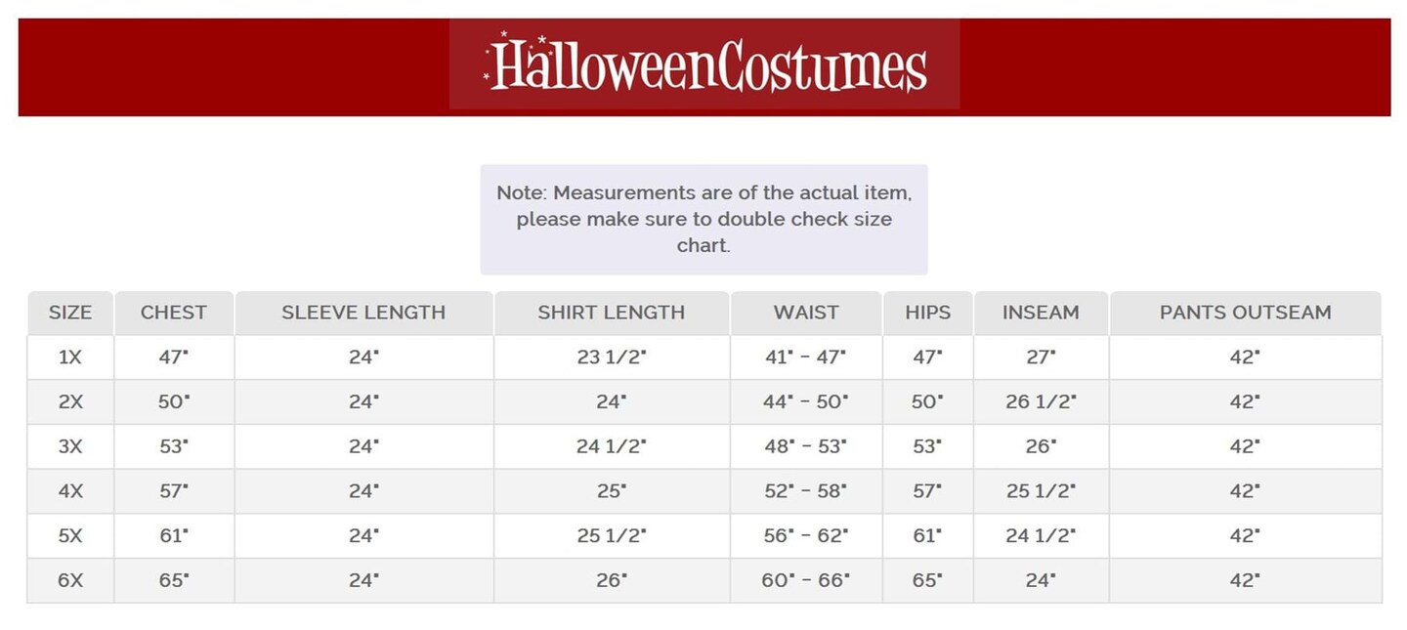This screenshot has height=630, width=1407.
Task: Click the measurement note box
Action: point(703,219)
